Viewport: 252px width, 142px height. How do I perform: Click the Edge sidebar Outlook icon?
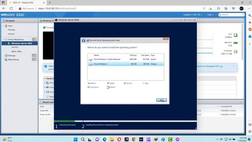[x=250, y=37]
